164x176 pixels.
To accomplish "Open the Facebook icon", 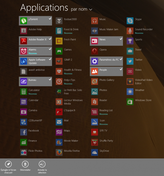I will pyautogui.click(x=24, y=132).
